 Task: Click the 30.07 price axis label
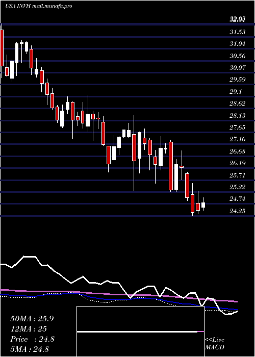pyautogui.click(x=238, y=68)
